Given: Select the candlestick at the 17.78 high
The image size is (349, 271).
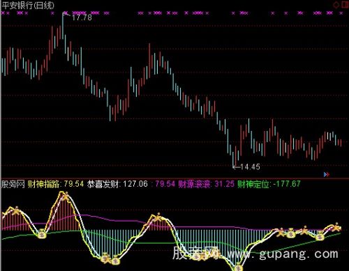Looking at the screenshot, I should pyautogui.click(x=63, y=26).
